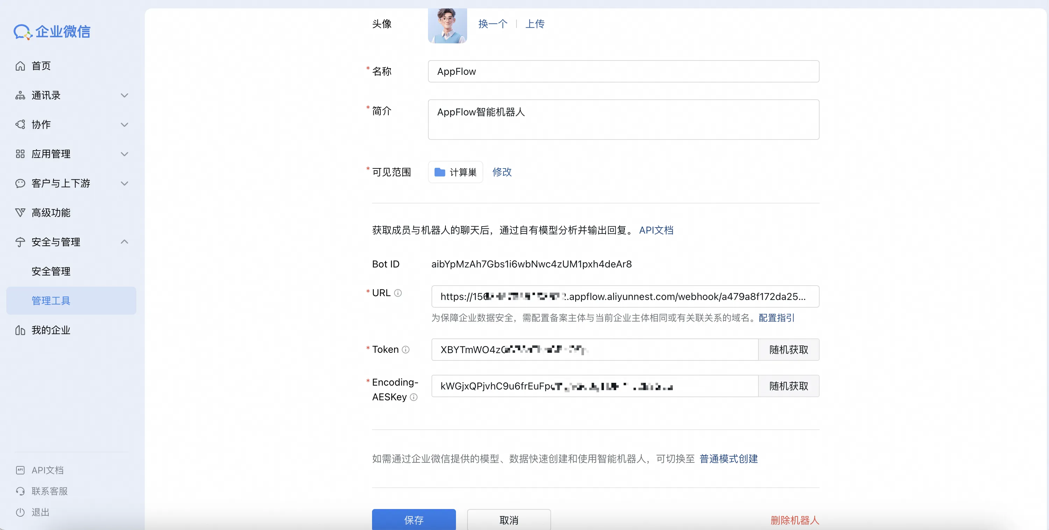Click the 我的企业 icon

[20, 330]
